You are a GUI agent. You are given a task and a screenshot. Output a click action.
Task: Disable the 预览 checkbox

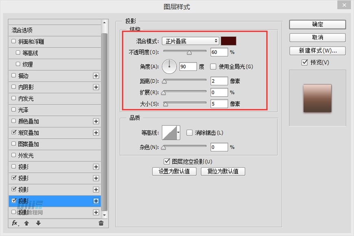304,63
